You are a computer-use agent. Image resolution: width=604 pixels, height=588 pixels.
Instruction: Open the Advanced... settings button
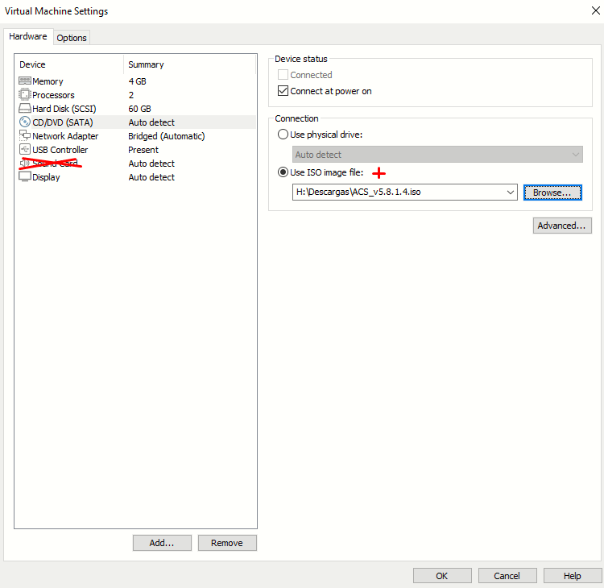[x=562, y=226]
